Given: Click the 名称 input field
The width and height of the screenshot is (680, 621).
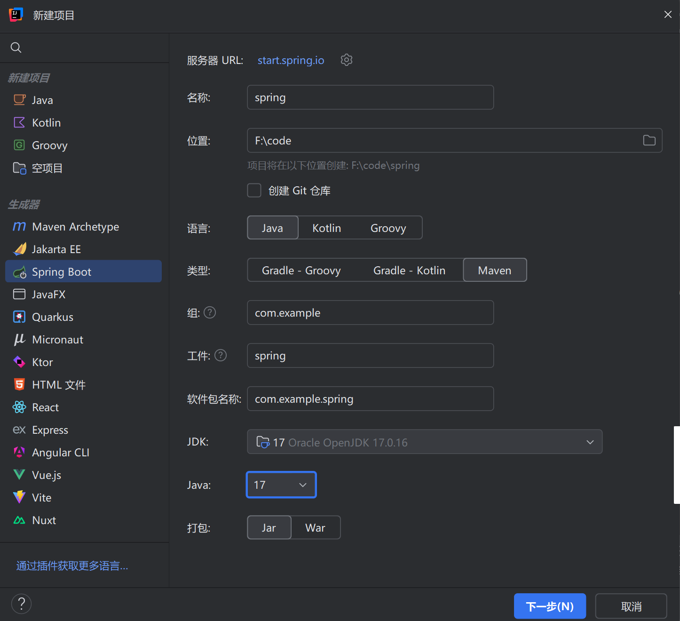Looking at the screenshot, I should pyautogui.click(x=371, y=97).
